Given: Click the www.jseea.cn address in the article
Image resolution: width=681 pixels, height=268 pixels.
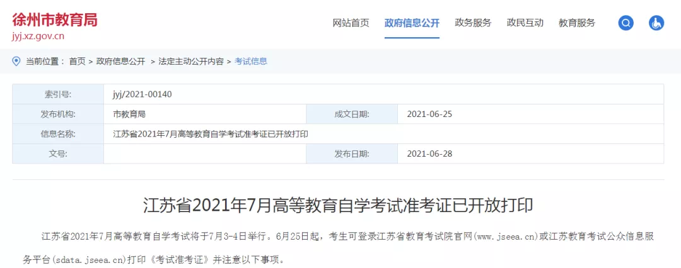Looking at the screenshot, I should 506,237.
